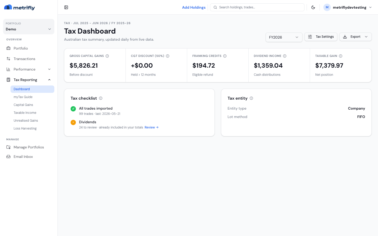
Task: Click the +$0.00 CGT discount value
Action: point(142,66)
